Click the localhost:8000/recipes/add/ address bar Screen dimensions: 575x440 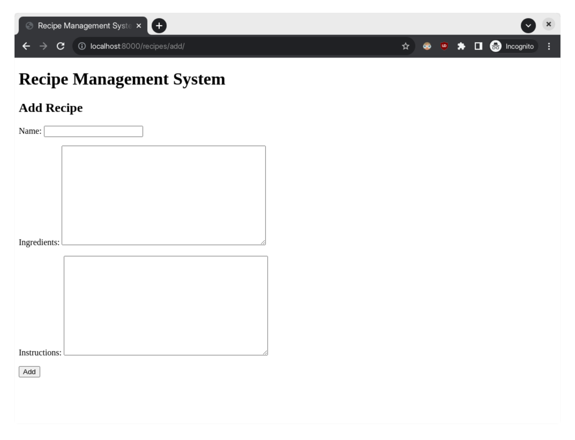[x=244, y=46]
